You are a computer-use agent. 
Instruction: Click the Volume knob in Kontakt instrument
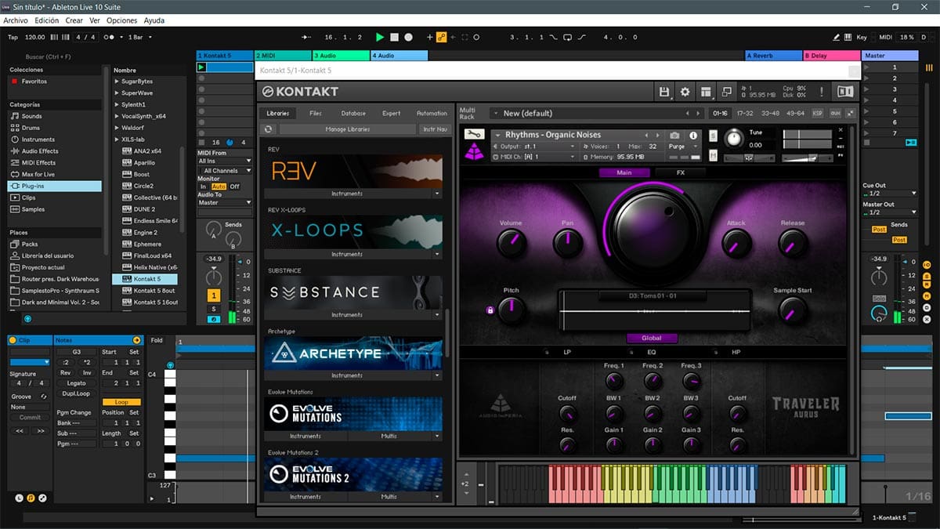pyautogui.click(x=511, y=245)
